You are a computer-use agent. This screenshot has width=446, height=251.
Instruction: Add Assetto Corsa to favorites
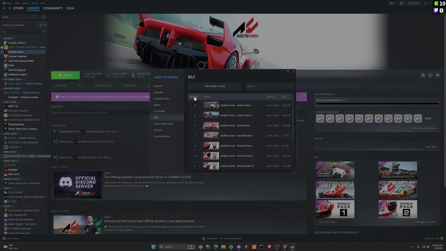point(438,75)
